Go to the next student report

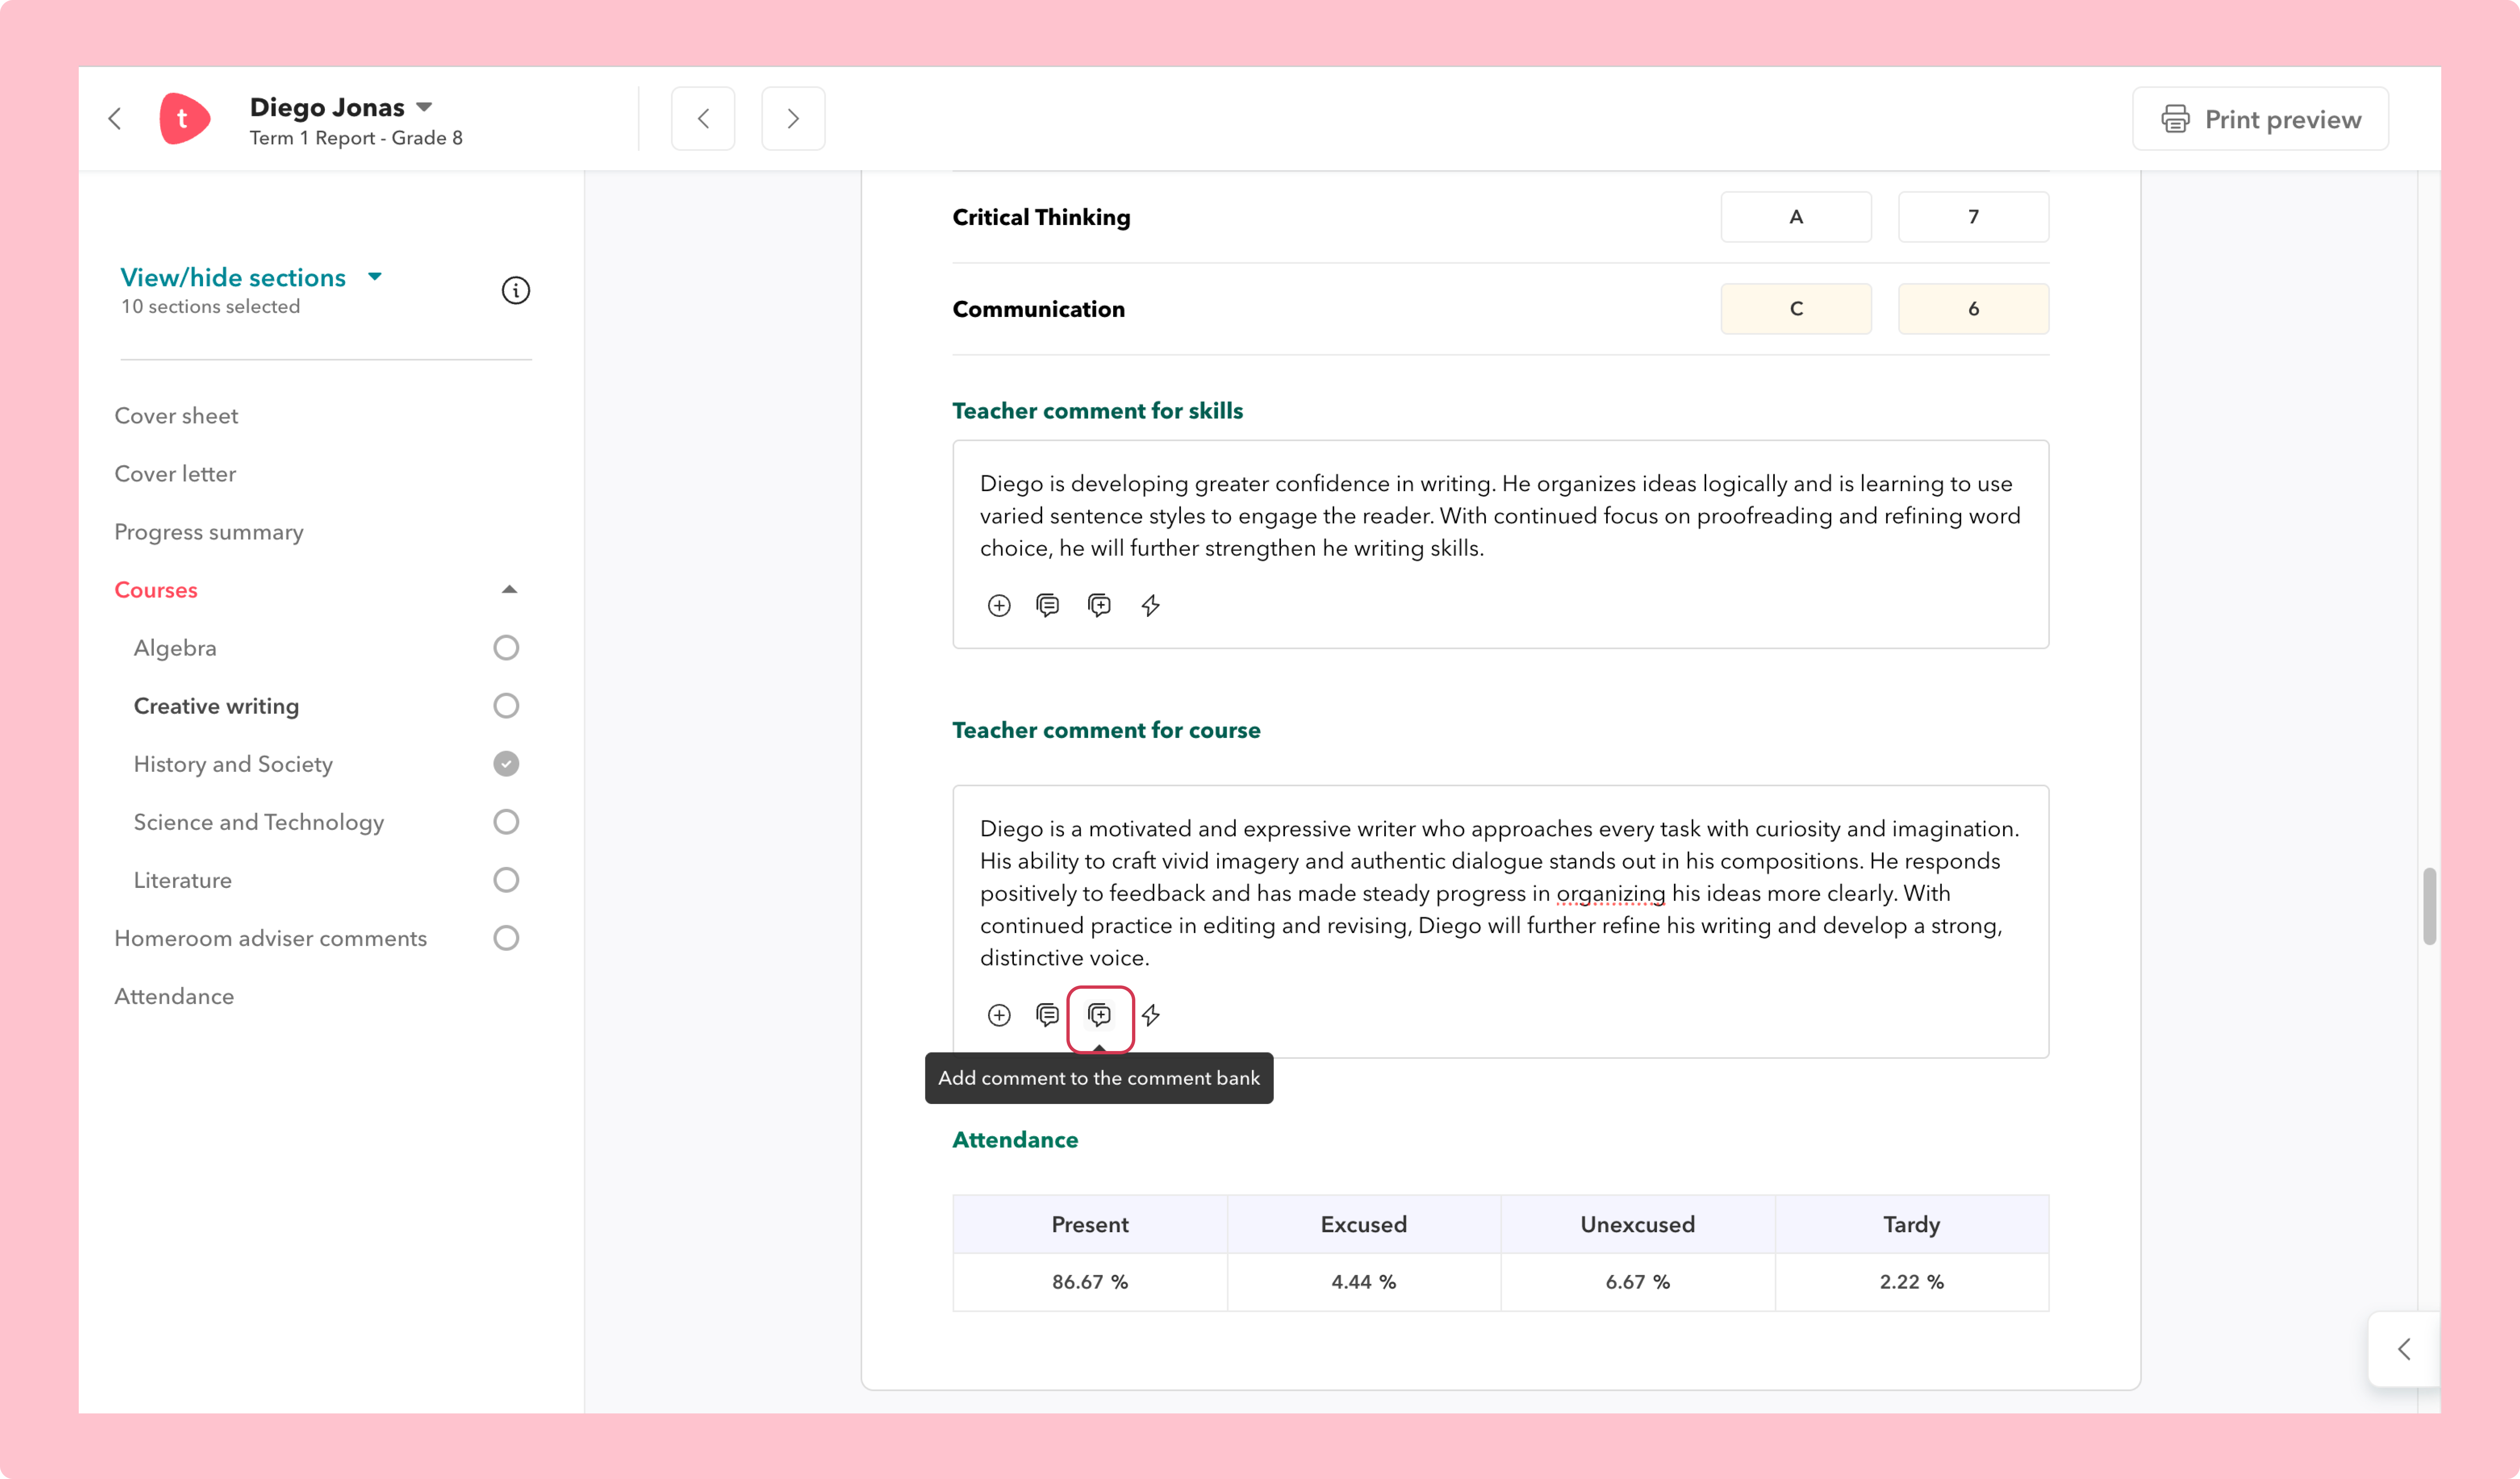click(x=793, y=119)
